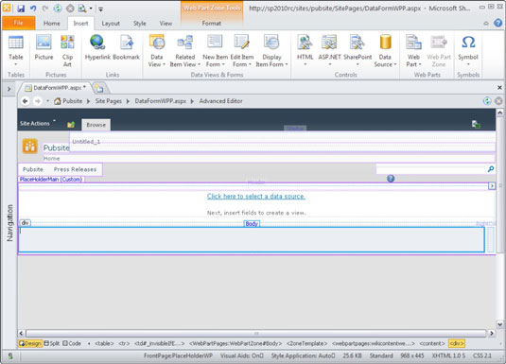The image size is (506, 364).
Task: Open a new document tab
Action: (x=99, y=88)
